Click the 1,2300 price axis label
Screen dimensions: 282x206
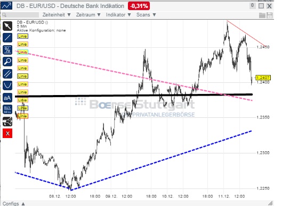pyautogui.click(x=263, y=153)
